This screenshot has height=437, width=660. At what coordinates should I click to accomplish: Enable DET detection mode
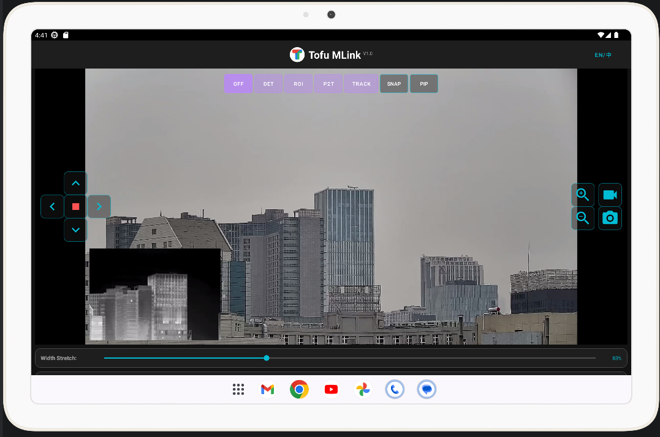point(268,84)
